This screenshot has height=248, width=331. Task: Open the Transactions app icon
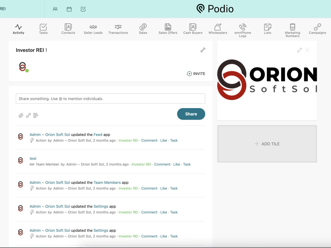[x=118, y=29]
